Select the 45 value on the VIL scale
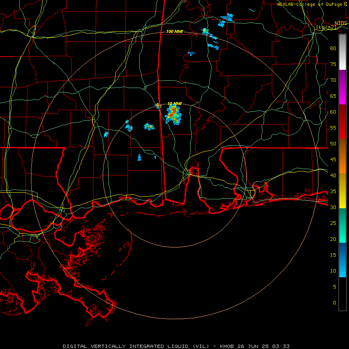 pyautogui.click(x=333, y=160)
